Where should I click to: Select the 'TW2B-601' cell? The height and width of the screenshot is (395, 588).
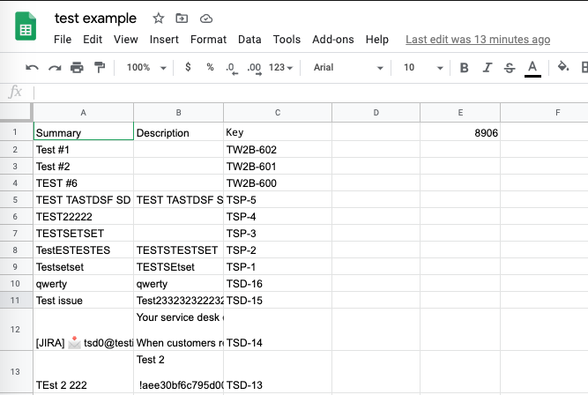pyautogui.click(x=278, y=166)
